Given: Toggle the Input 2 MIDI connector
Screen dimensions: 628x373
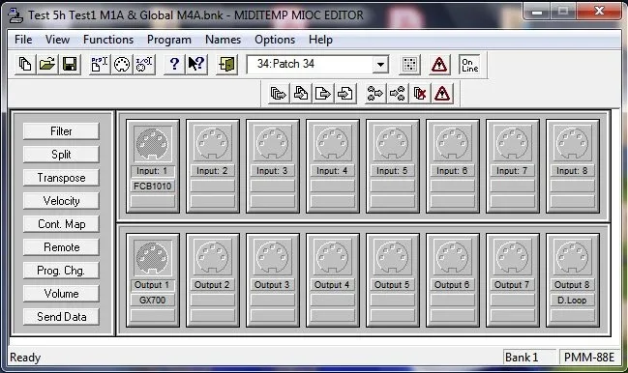Looking at the screenshot, I should coord(213,144).
